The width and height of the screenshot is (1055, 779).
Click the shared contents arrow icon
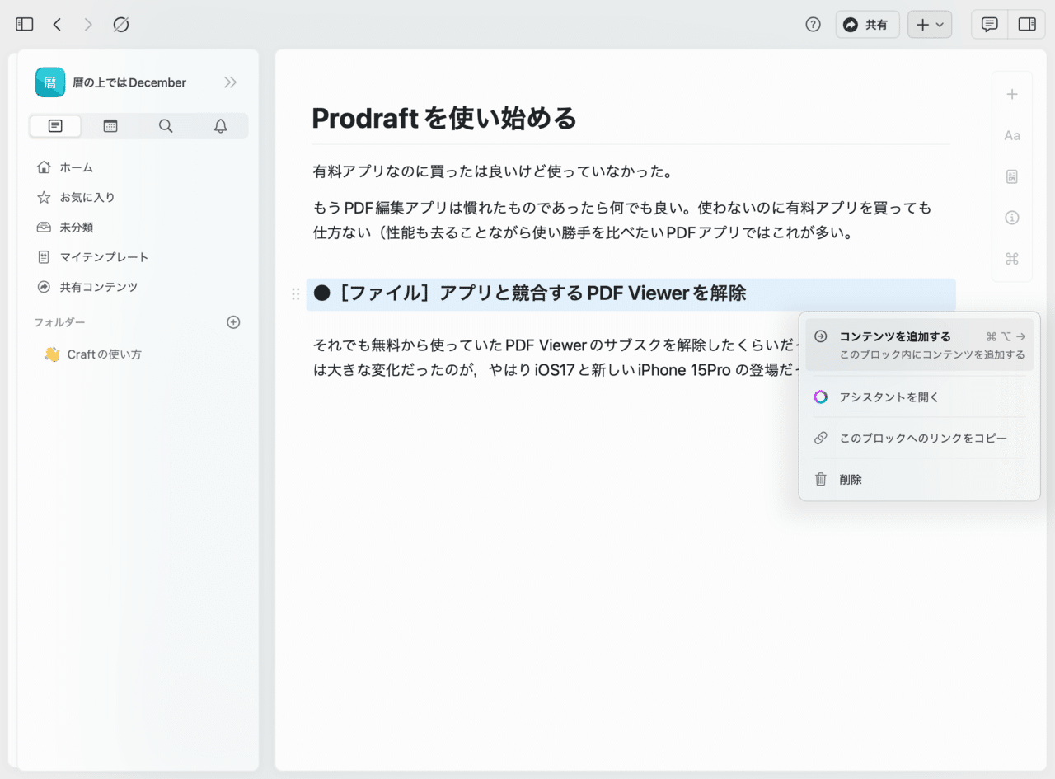click(45, 287)
